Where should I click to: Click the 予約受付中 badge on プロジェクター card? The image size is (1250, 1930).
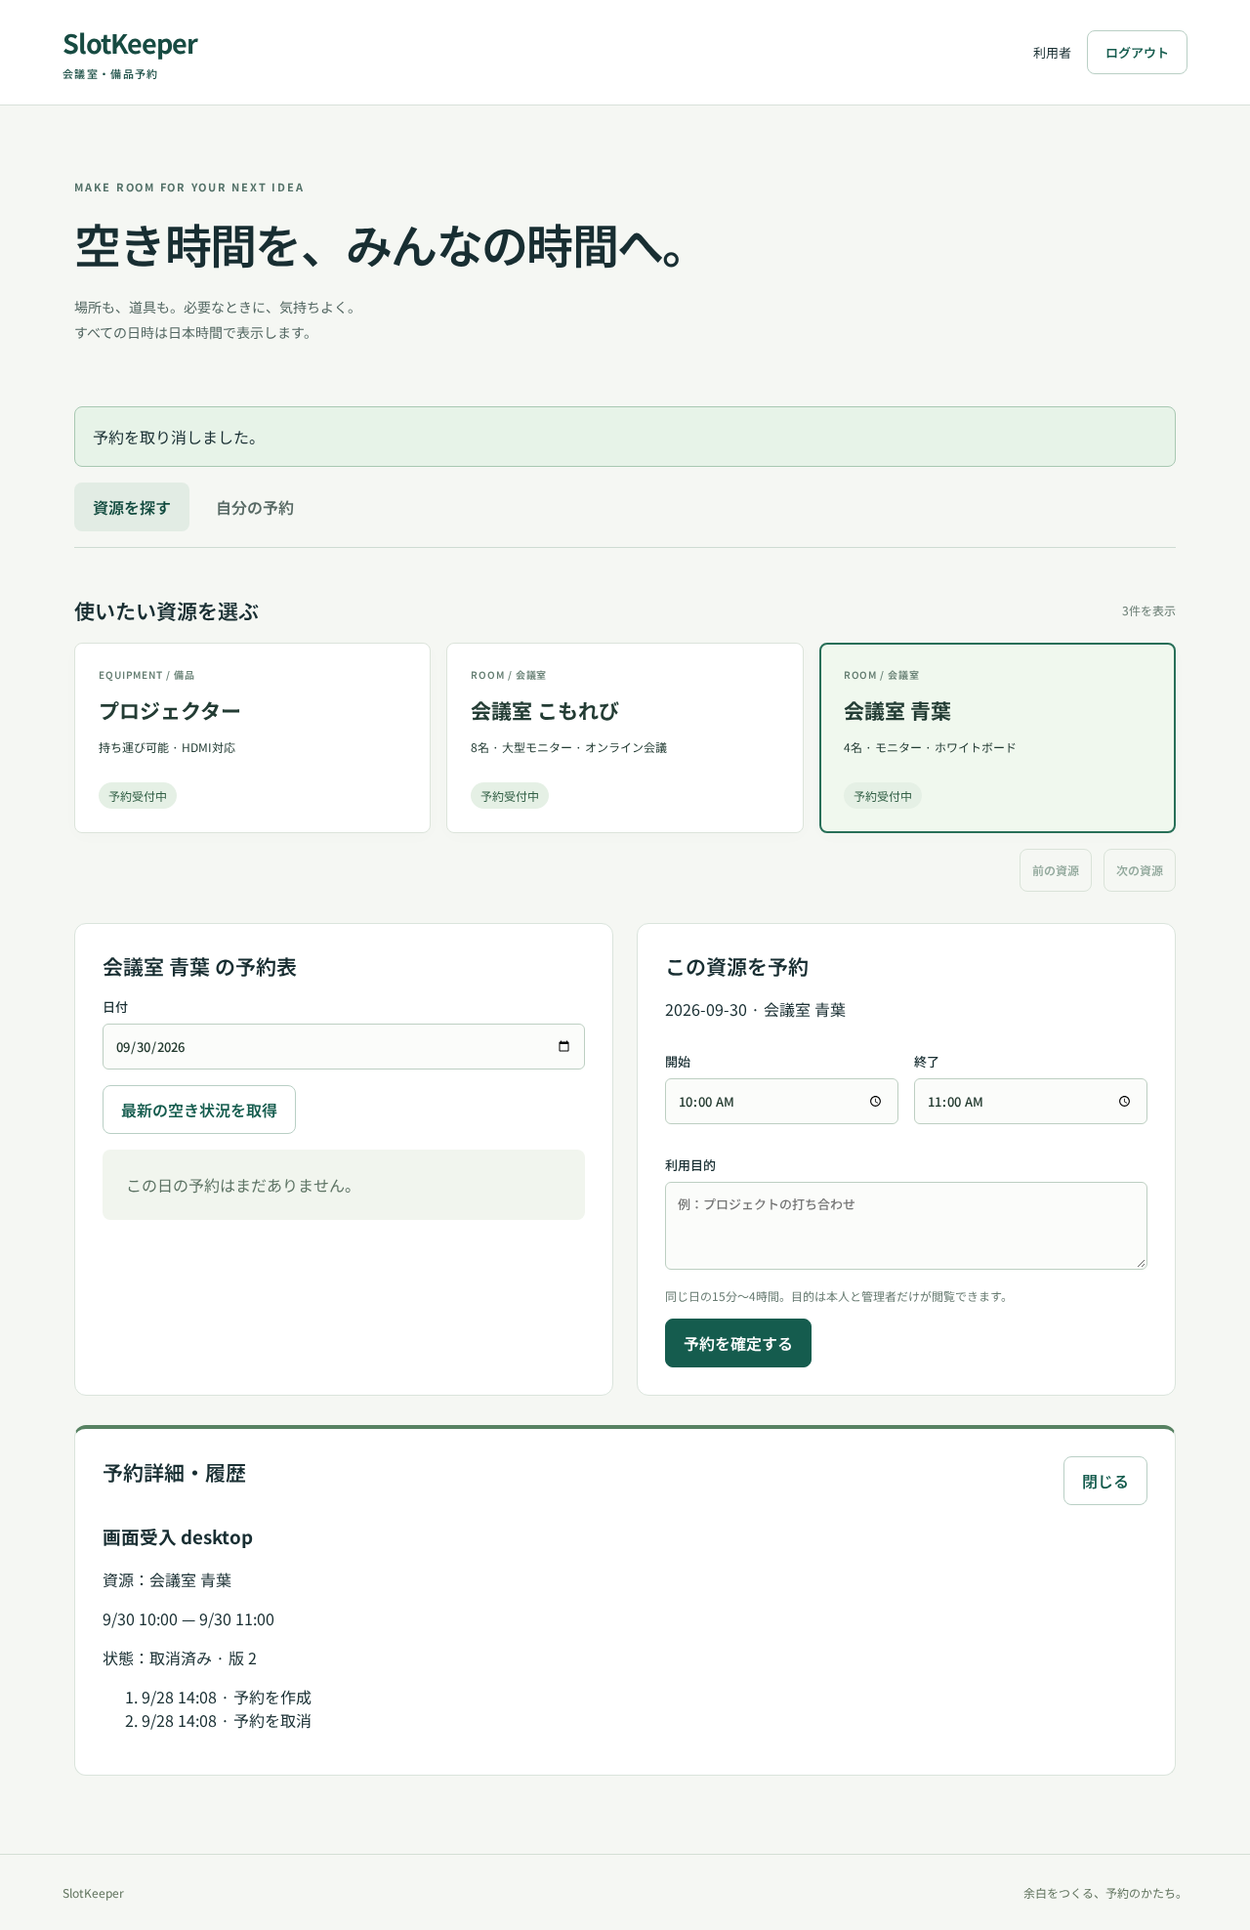(138, 796)
